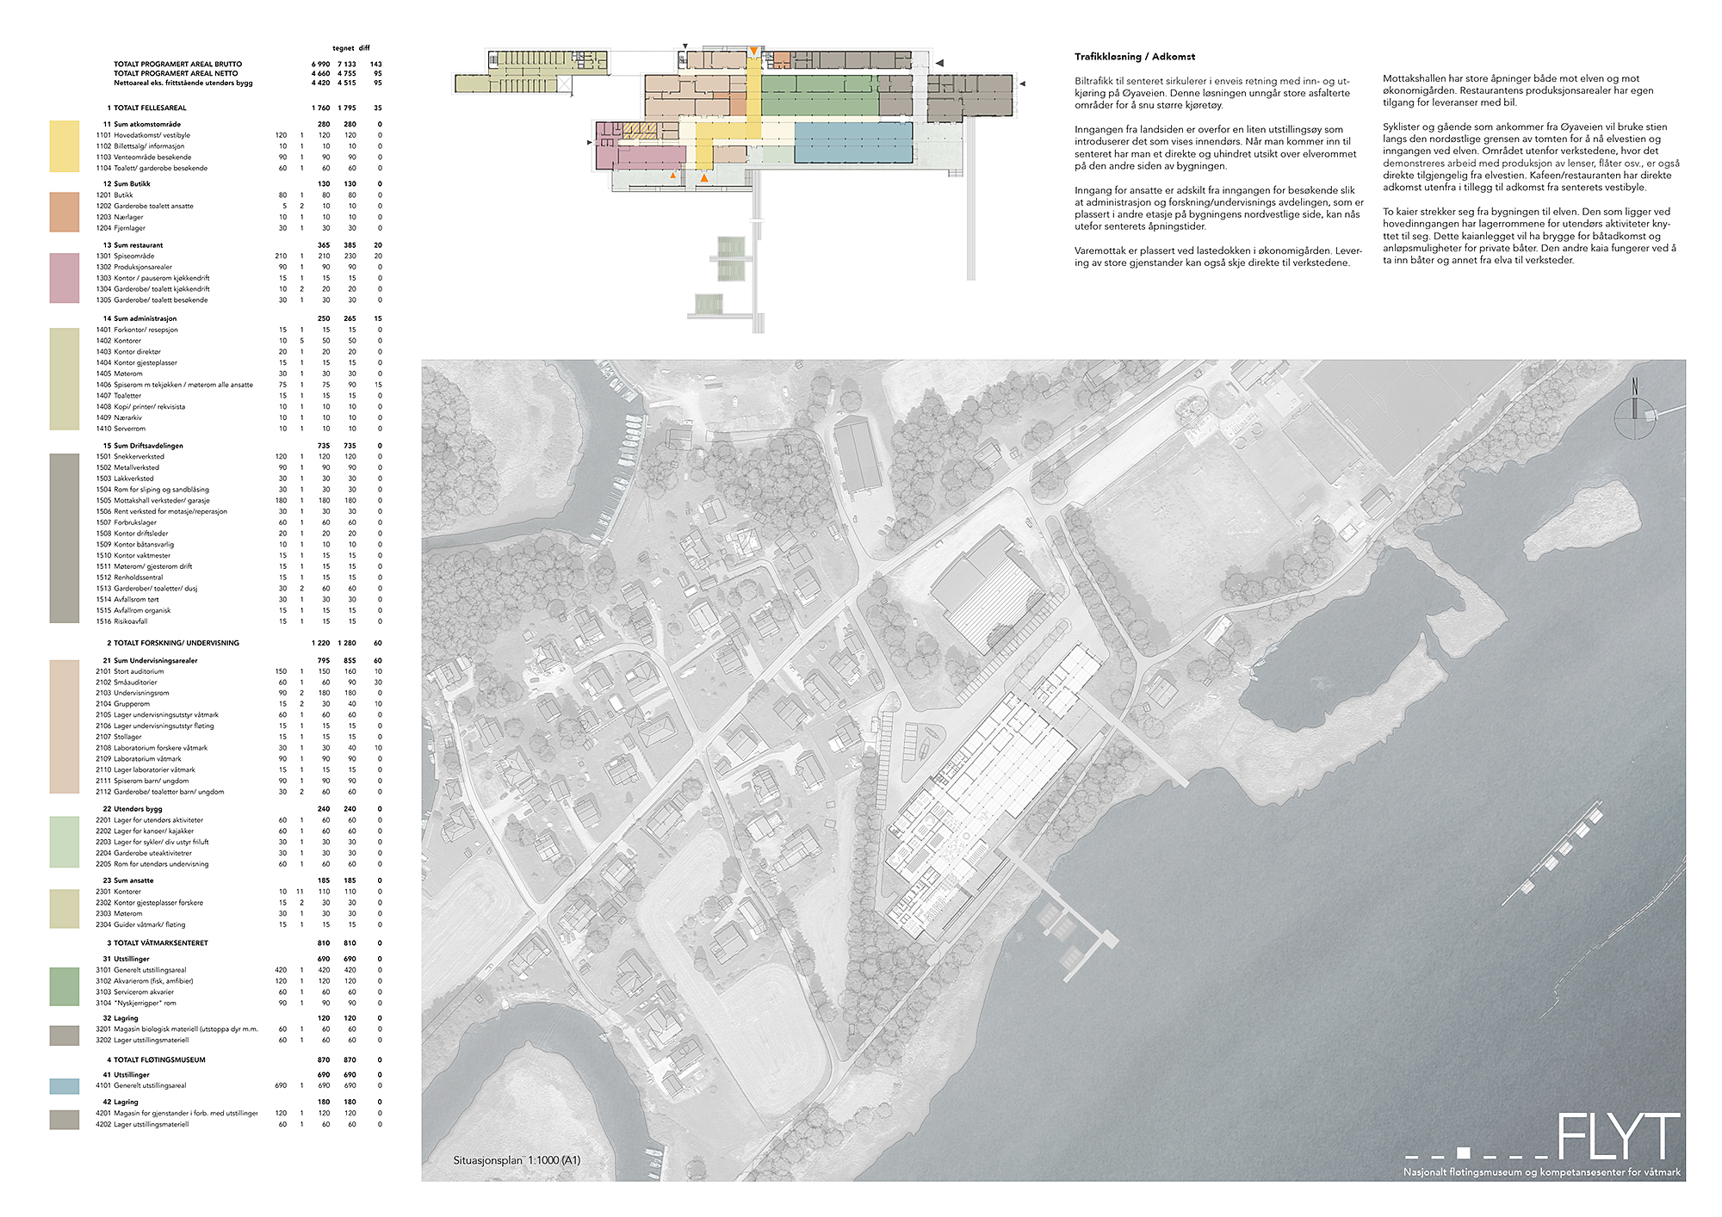The height and width of the screenshot is (1217, 1722).
Task: Click the '1501 Snekkerverksted' row
Action: 238,456
